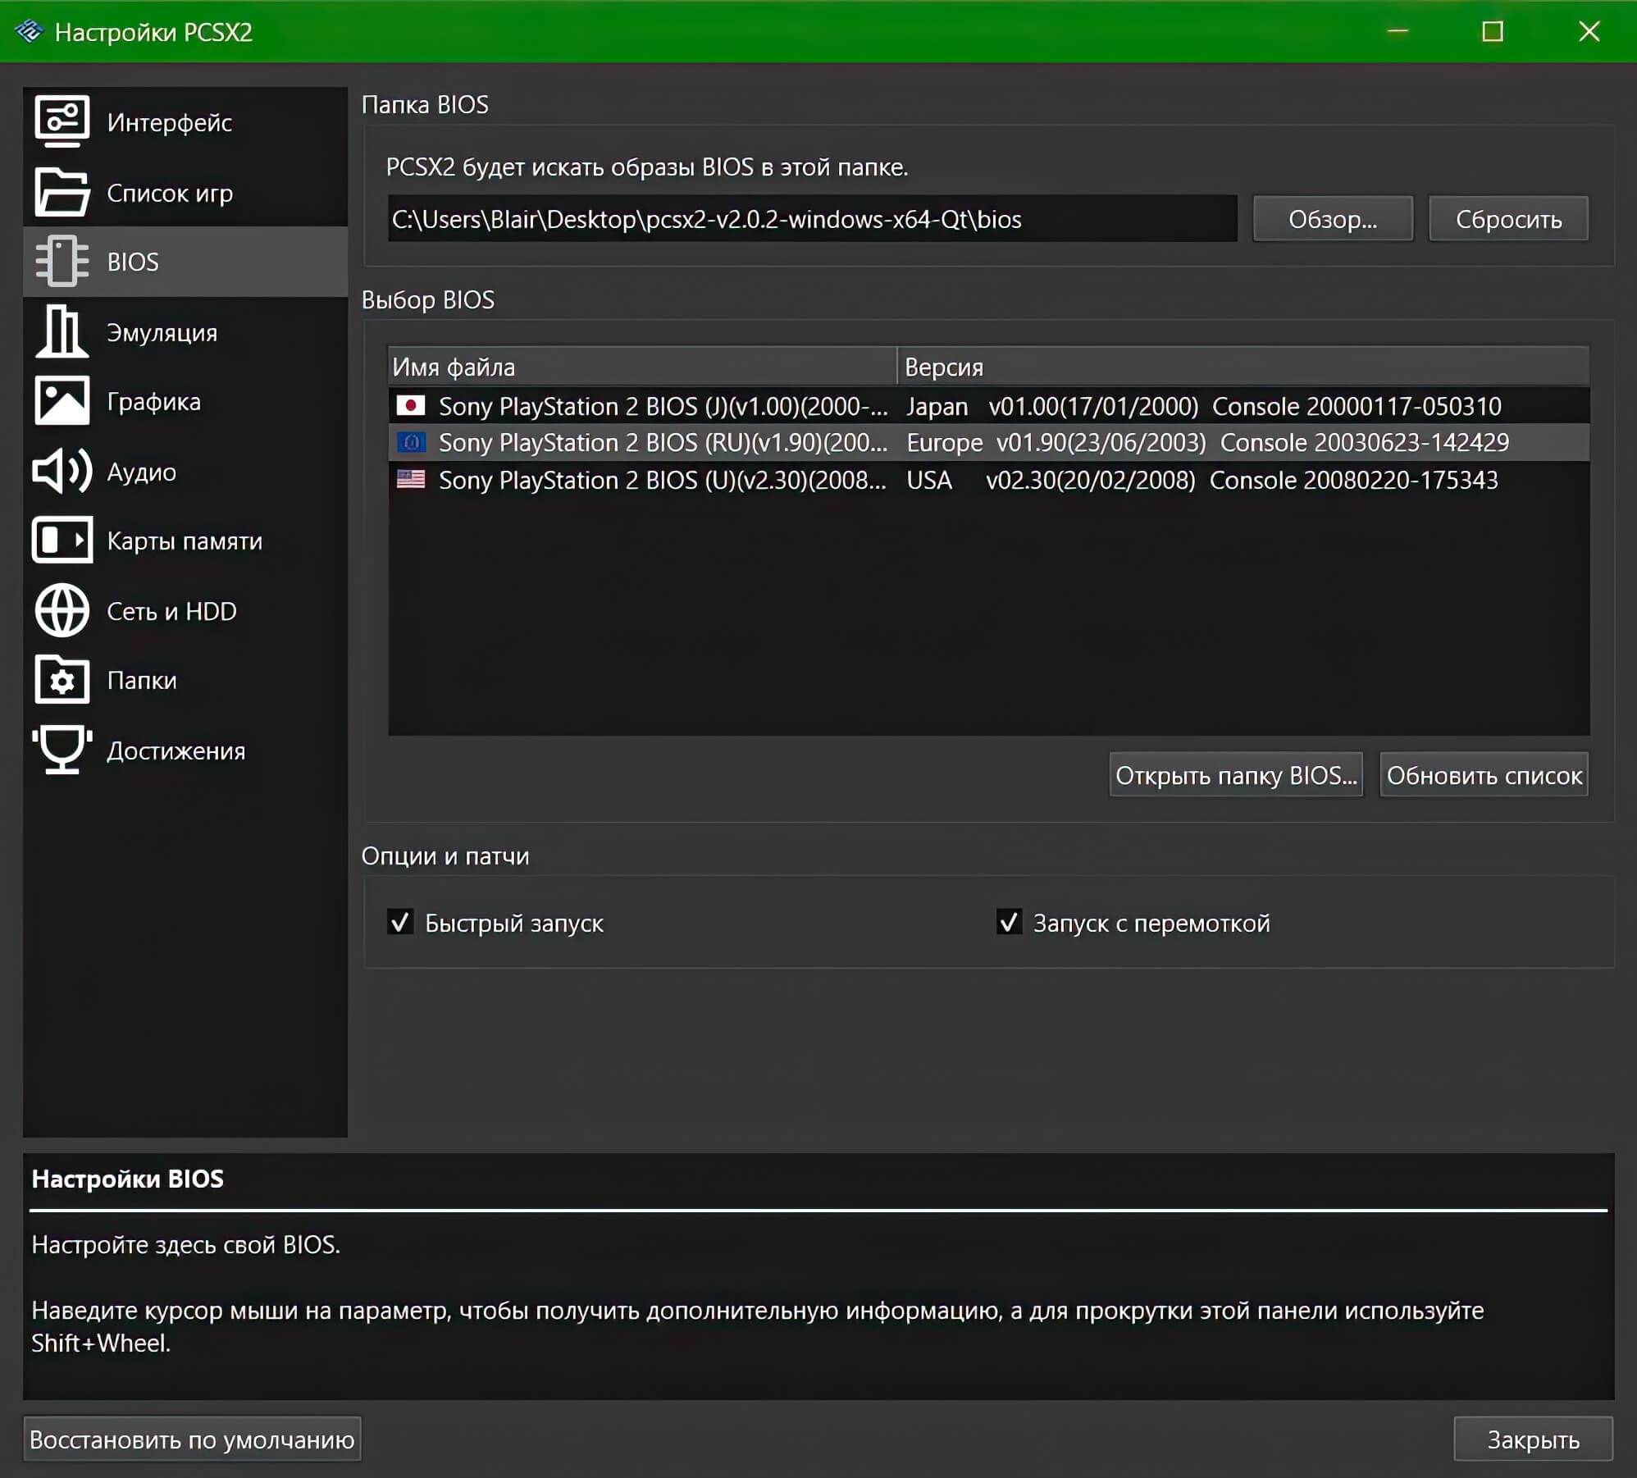Viewport: 1637px width, 1478px height.
Task: Click the Japan v01.00 version cell
Action: click(1204, 406)
